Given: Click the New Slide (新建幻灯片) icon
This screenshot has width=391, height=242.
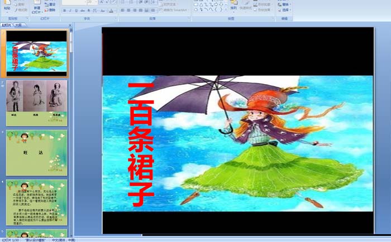Looking at the screenshot, I should [37, 2].
